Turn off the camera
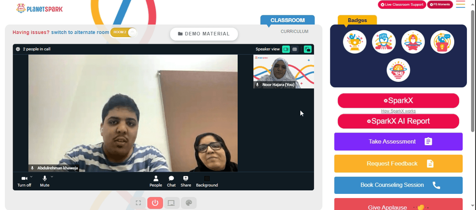Viewport: 476px width, 210px height. click(x=24, y=181)
